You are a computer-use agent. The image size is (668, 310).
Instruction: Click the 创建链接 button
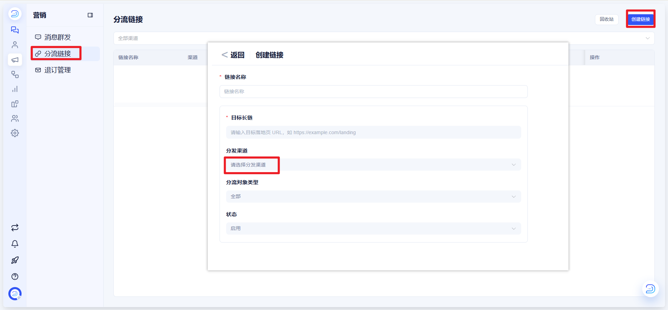tap(641, 19)
